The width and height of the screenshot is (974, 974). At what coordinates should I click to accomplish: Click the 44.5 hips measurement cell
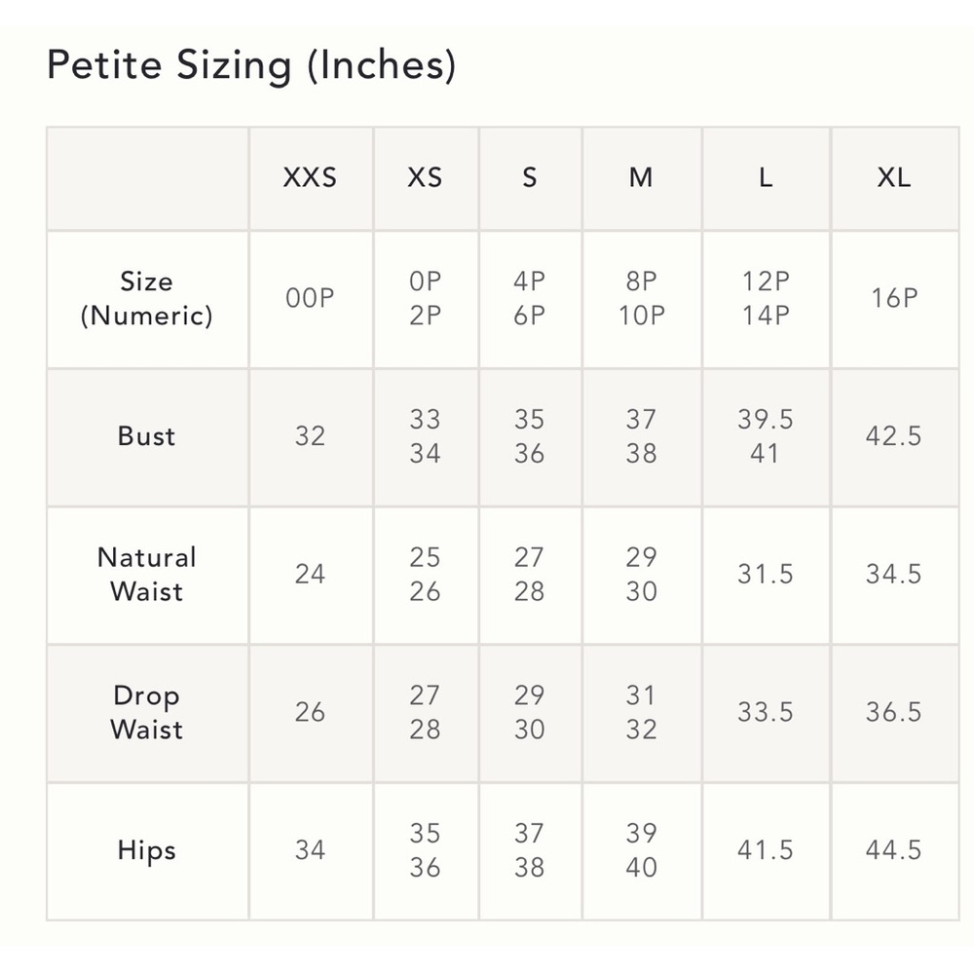pyautogui.click(x=894, y=849)
